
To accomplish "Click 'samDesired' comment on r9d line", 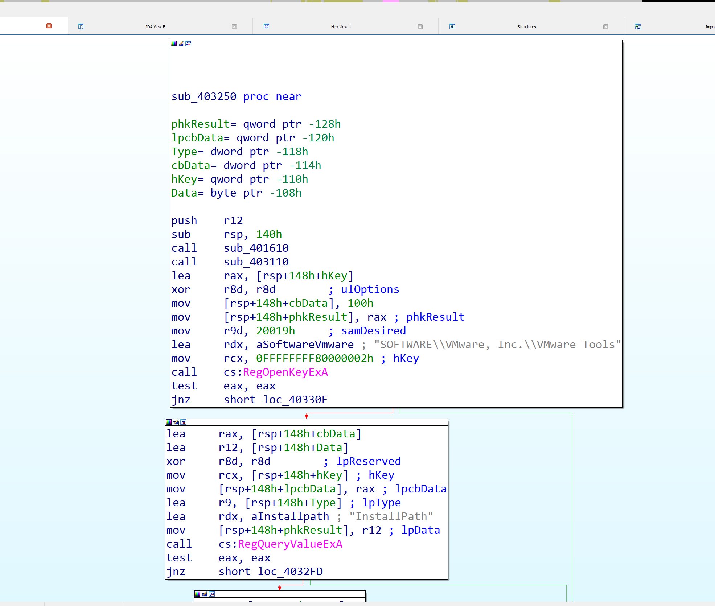I will tap(373, 331).
